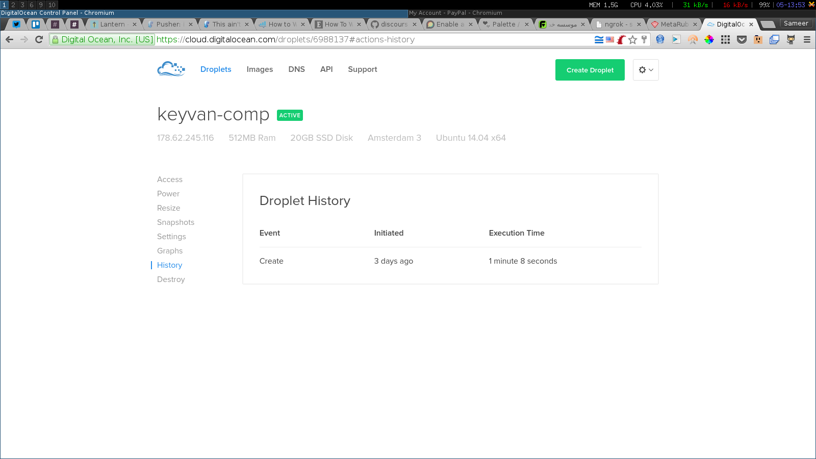The image size is (816, 459).
Task: Click the Ubuntu 14.04 x64 label
Action: [471, 138]
